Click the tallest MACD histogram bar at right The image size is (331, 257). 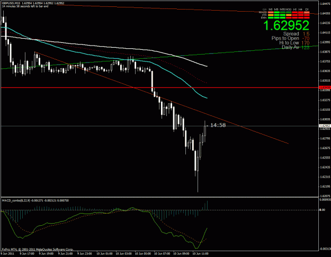(x=207, y=205)
